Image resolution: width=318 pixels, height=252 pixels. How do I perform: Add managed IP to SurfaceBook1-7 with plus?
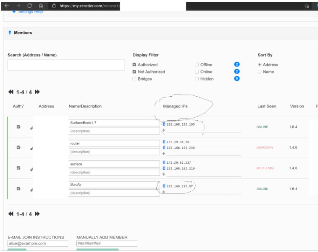point(164,130)
